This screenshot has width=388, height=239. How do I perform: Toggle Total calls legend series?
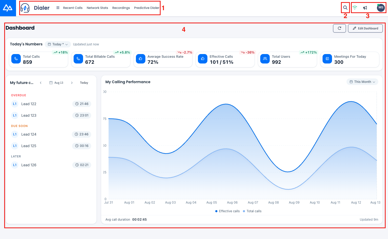pos(252,211)
